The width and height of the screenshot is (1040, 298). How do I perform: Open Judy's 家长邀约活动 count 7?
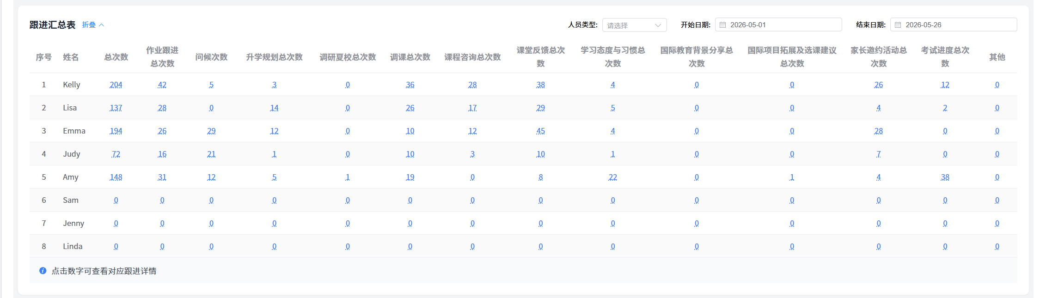pyautogui.click(x=879, y=154)
